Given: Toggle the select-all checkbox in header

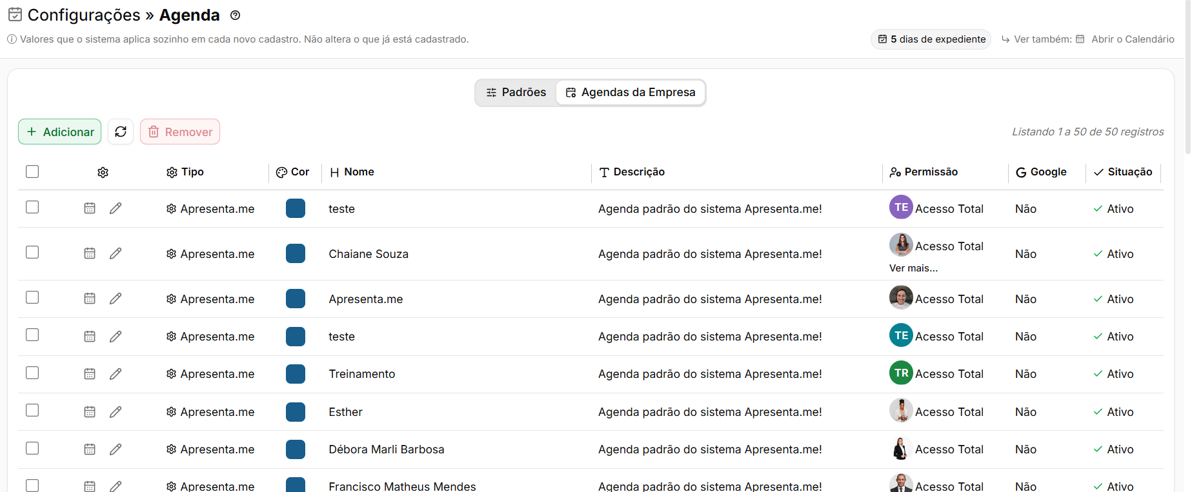Looking at the screenshot, I should pyautogui.click(x=32, y=172).
